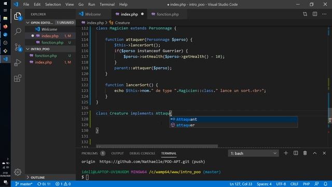Close the terminal panel
The width and height of the screenshot is (332, 187).
click(x=324, y=153)
